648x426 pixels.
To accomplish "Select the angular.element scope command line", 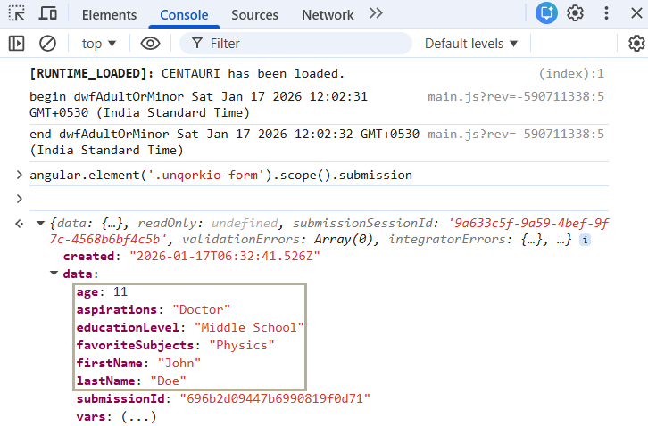I will click(x=220, y=175).
